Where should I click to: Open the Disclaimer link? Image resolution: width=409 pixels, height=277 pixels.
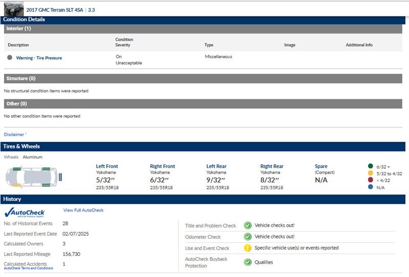14,135
